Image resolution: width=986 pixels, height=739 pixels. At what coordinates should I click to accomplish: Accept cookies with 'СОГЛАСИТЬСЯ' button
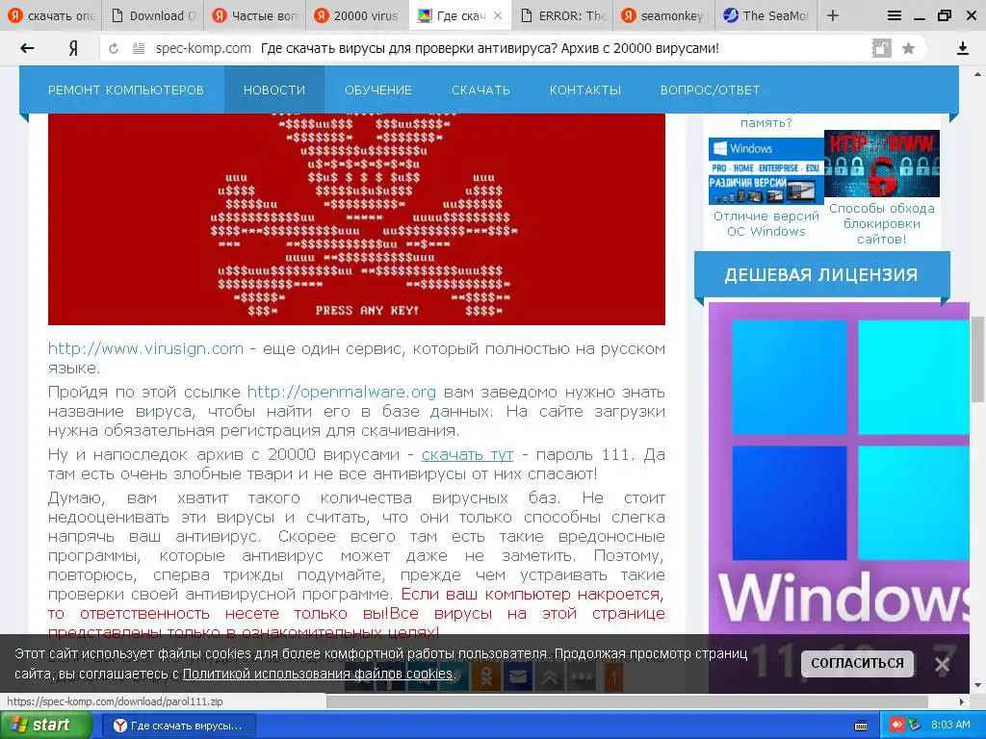pyautogui.click(x=856, y=664)
